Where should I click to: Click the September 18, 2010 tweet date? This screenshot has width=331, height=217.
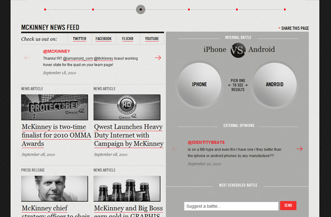pyautogui.click(x=60, y=73)
